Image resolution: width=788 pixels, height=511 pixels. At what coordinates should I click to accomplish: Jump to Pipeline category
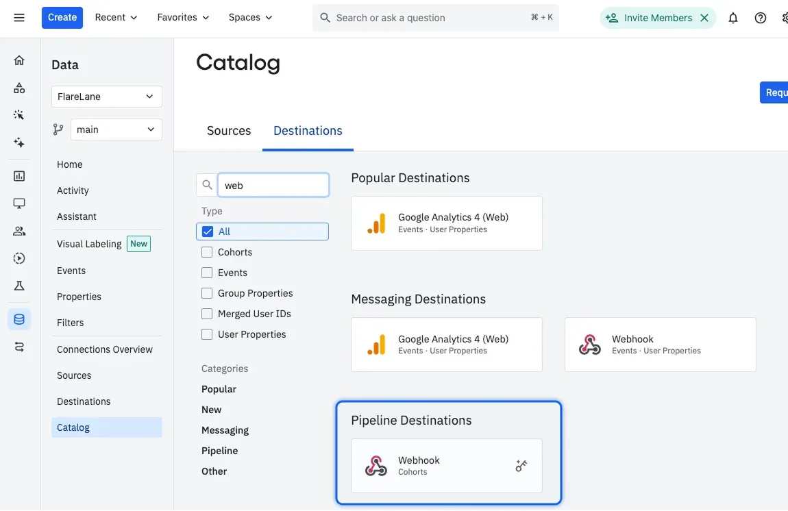point(220,451)
